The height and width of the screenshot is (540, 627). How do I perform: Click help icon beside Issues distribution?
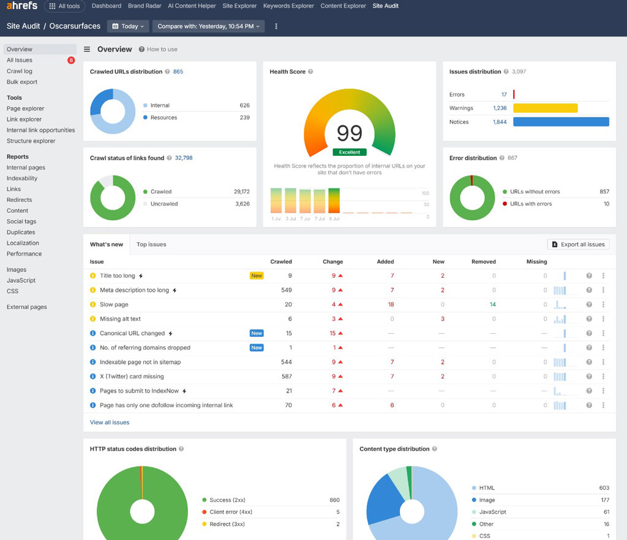[506, 72]
